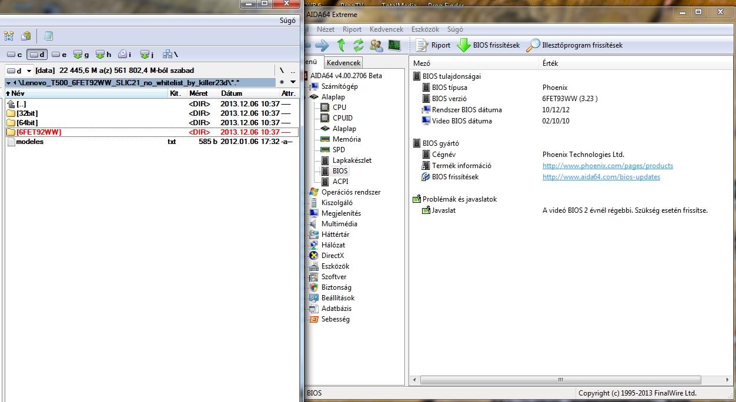Open the Kedvencek menu in AIDA64
Image resolution: width=736 pixels, height=402 pixels.
[x=386, y=29]
